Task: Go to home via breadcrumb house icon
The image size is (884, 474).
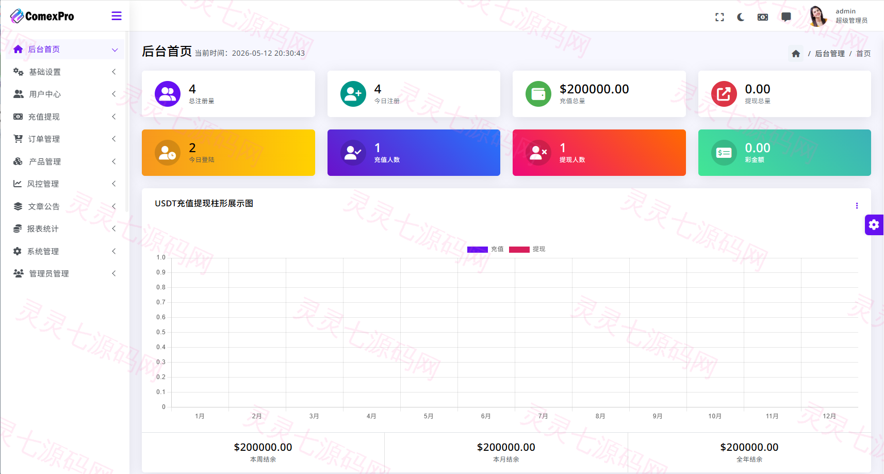Action: (x=796, y=54)
